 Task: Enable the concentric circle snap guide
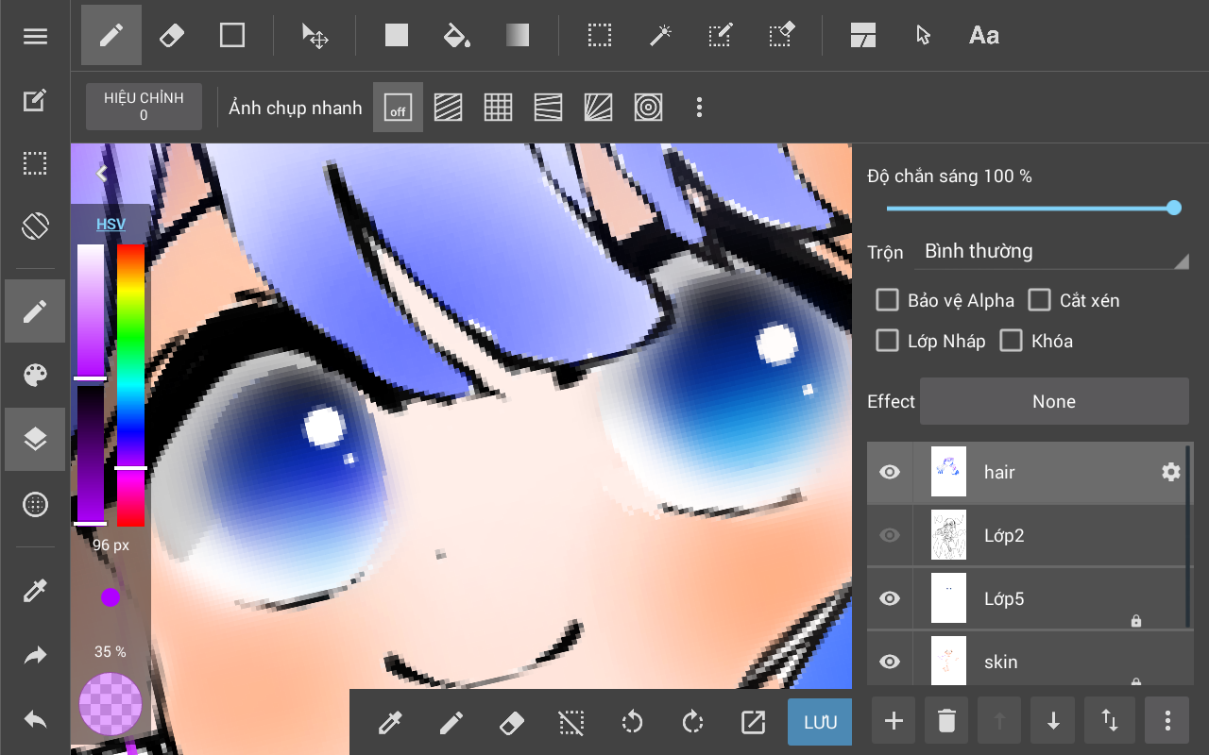[648, 108]
